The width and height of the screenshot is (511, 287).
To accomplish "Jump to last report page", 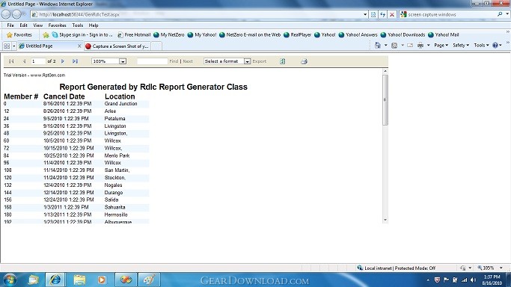I will (x=75, y=61).
